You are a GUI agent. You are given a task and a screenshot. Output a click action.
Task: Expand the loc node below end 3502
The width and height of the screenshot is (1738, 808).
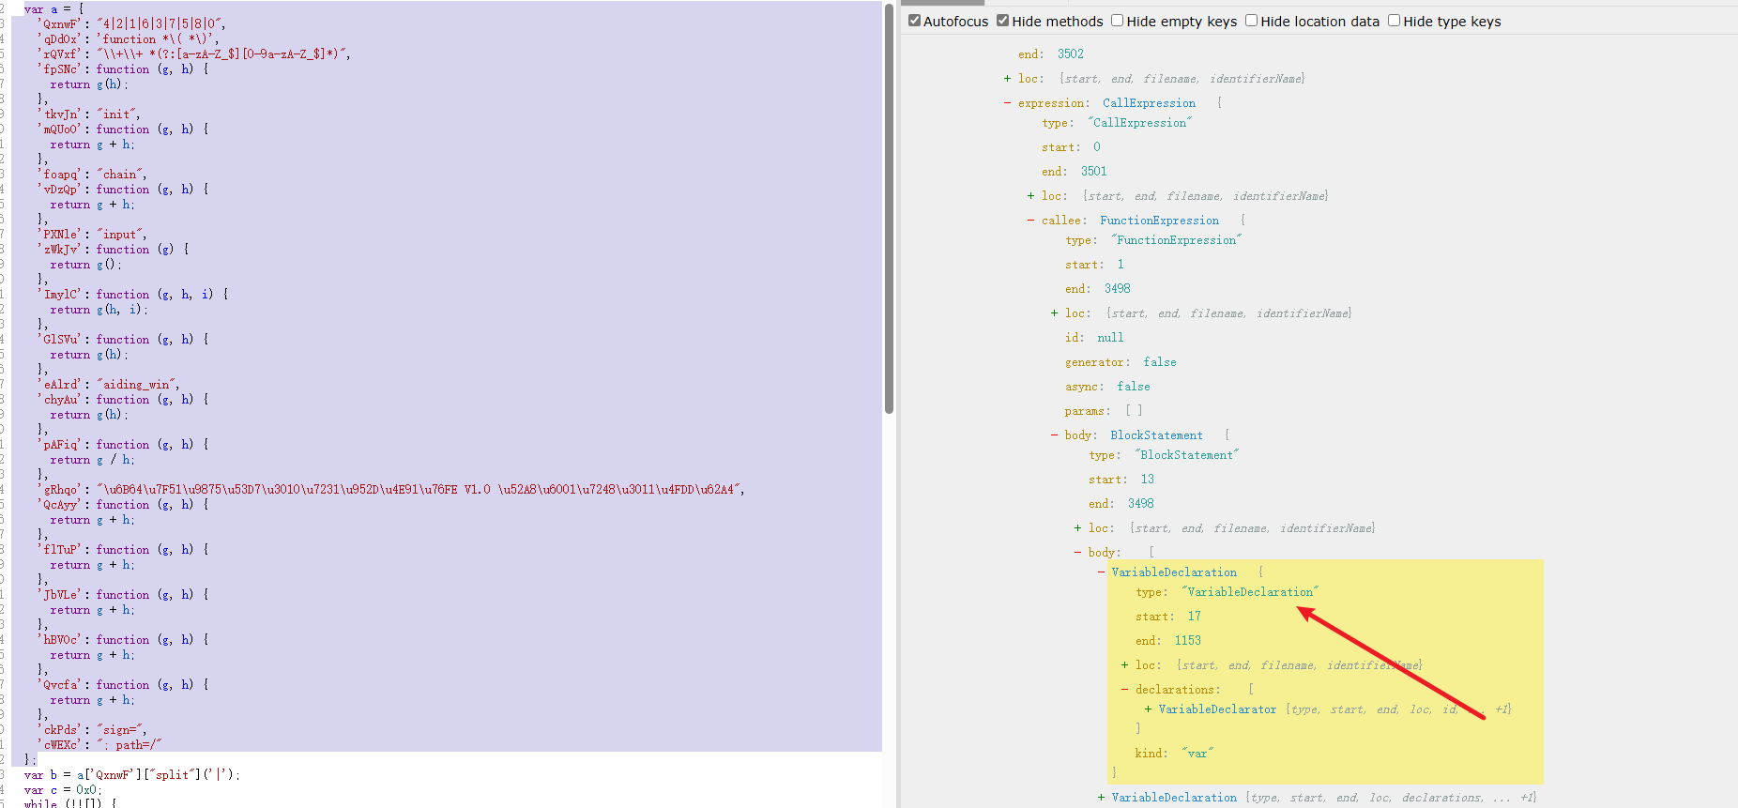point(1007,79)
